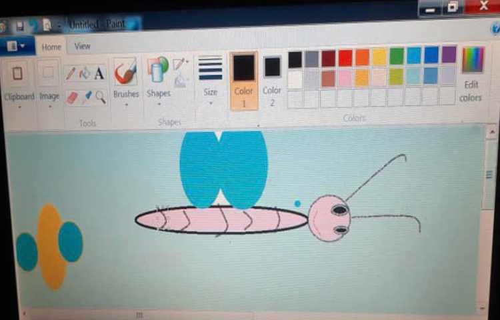Pick the turquoise color swatch in top row
The width and height of the screenshot is (500, 320).
coord(414,55)
